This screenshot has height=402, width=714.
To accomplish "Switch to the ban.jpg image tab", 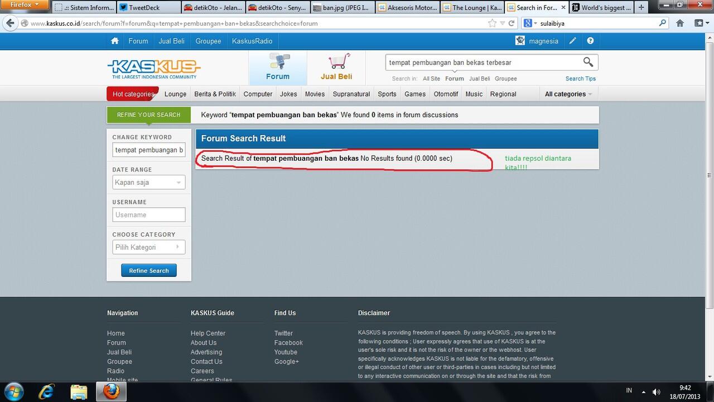I will tap(342, 8).
